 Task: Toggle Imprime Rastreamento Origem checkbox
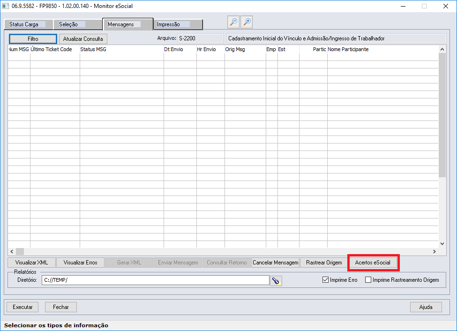(368, 280)
